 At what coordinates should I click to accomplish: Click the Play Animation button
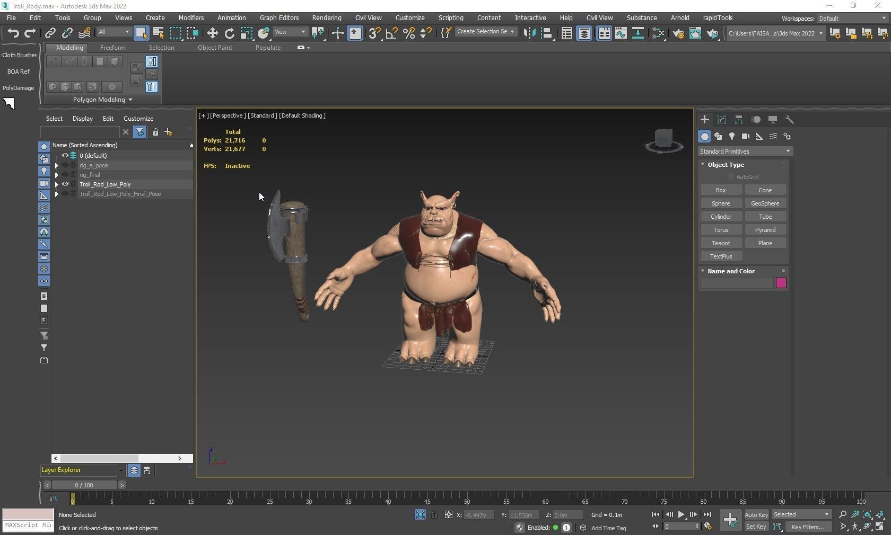(x=681, y=514)
